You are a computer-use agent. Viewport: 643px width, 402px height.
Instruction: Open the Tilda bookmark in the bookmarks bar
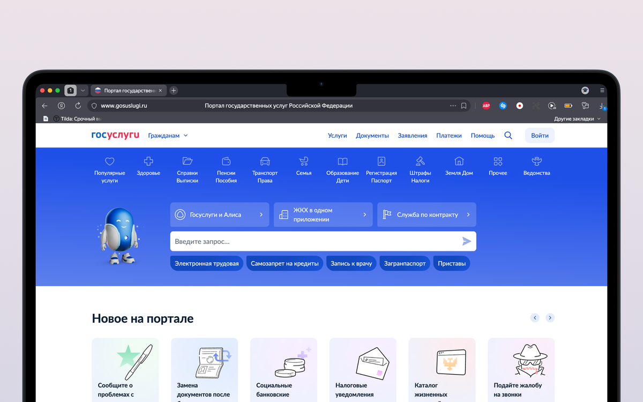[77, 118]
